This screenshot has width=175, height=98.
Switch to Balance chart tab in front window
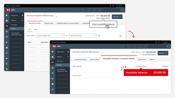pos(94,60)
